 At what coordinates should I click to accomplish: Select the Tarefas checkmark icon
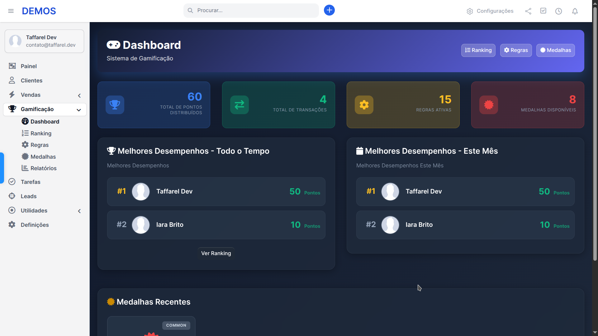pos(12,182)
